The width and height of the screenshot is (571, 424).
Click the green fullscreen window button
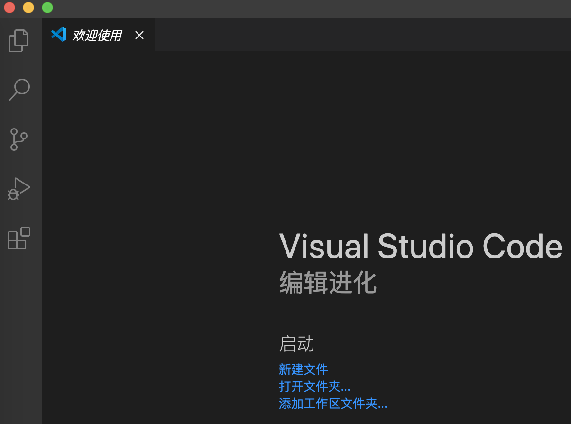click(x=47, y=8)
